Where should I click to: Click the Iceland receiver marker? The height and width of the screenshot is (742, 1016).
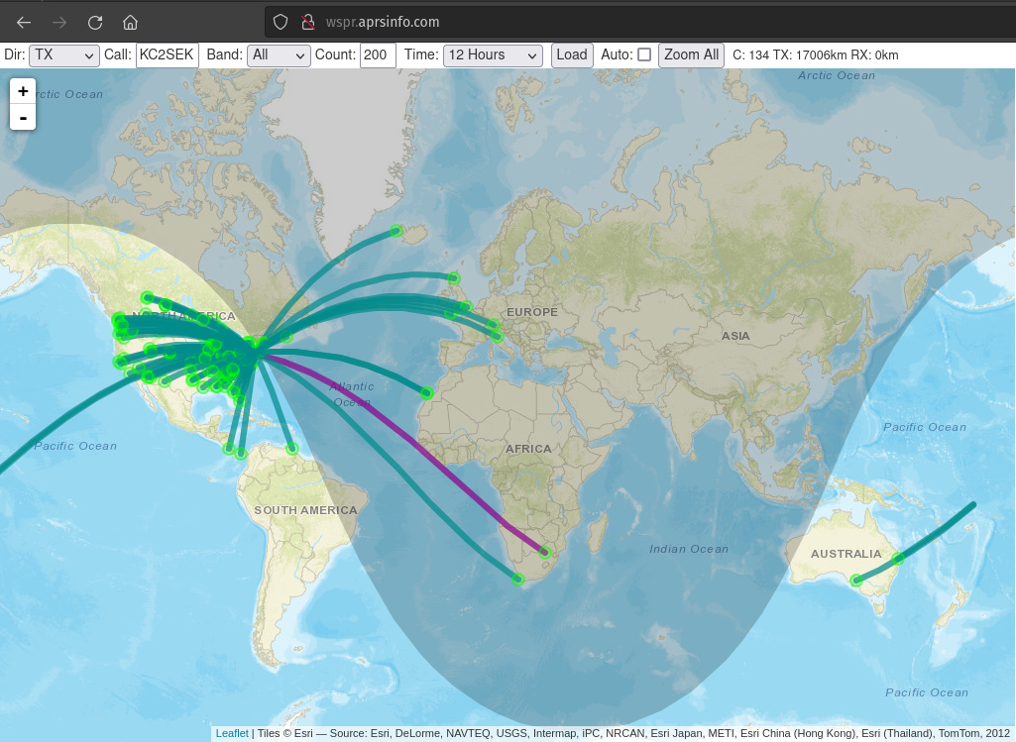(x=396, y=231)
